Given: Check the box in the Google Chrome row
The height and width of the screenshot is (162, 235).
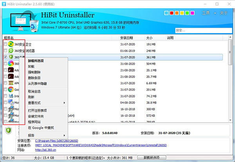Looking at the screenshot, I should point(5,89).
